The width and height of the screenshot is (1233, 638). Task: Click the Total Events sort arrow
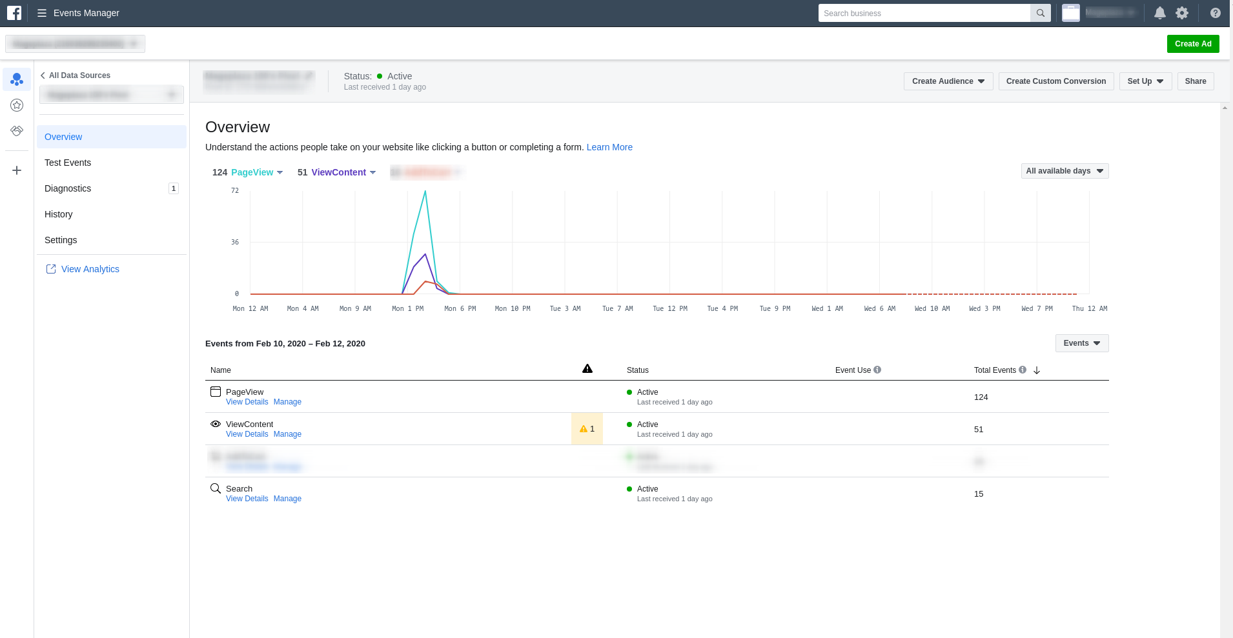click(x=1037, y=370)
